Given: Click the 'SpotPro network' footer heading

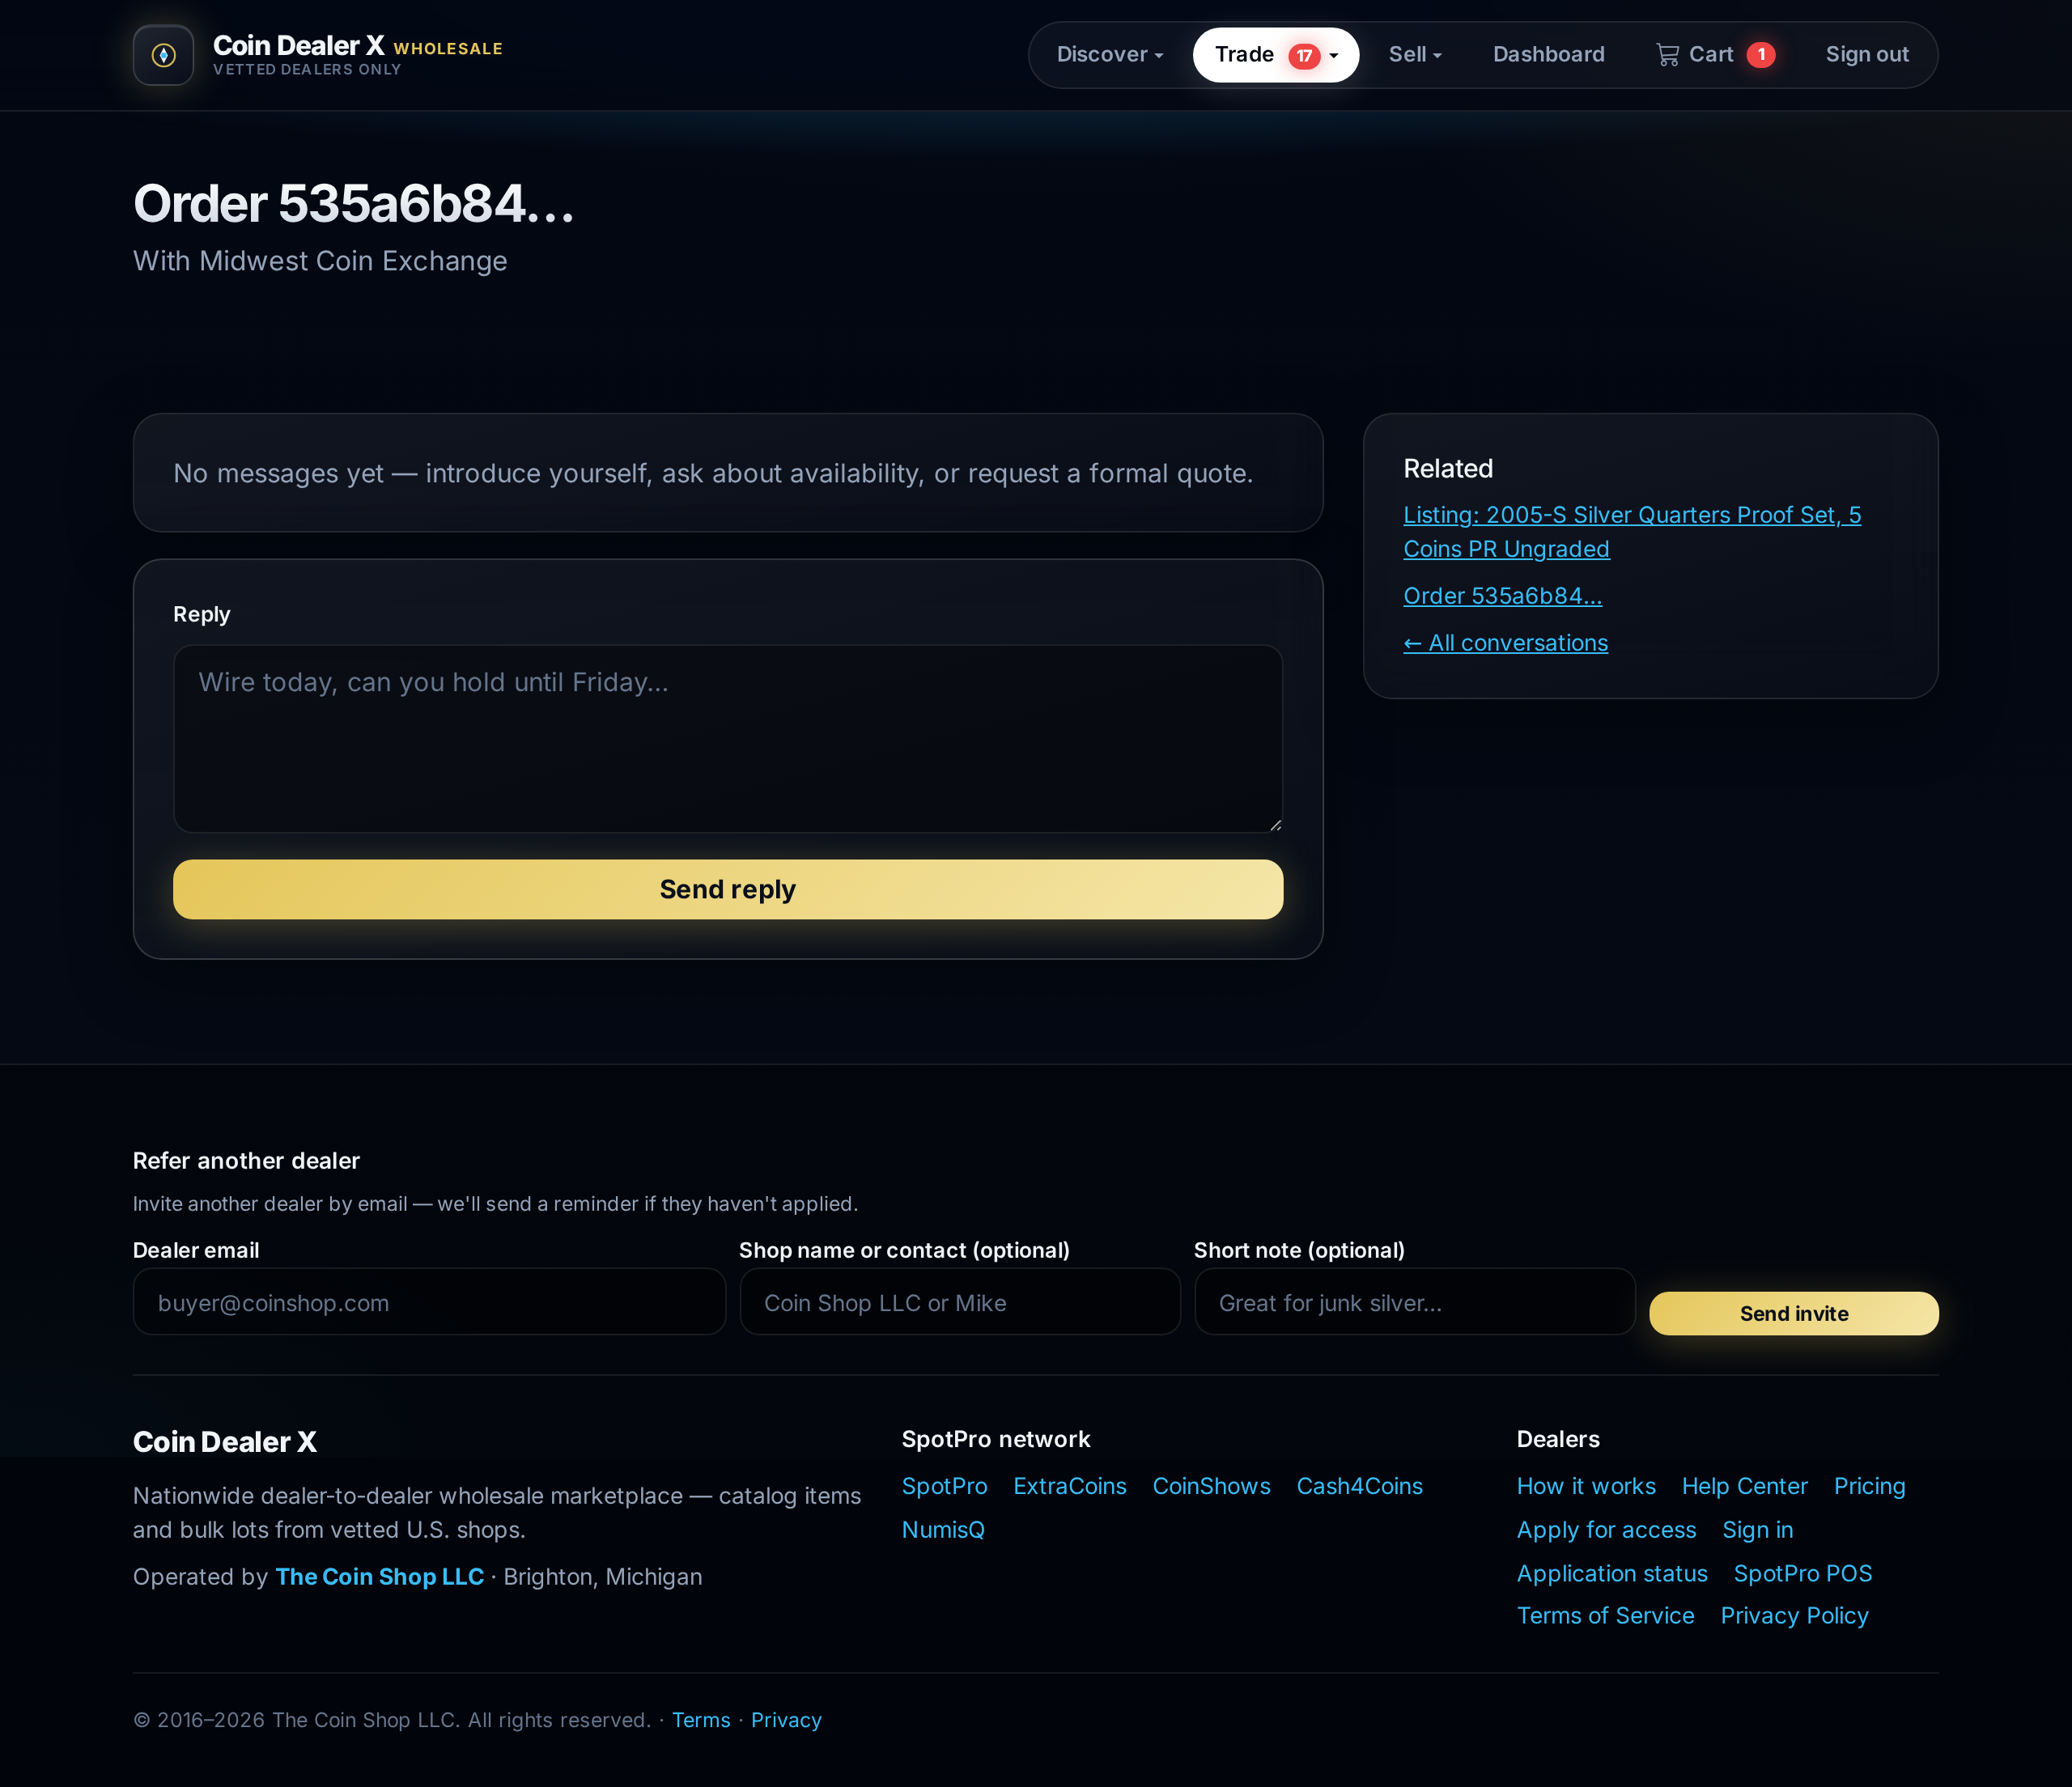Looking at the screenshot, I should (x=995, y=1439).
